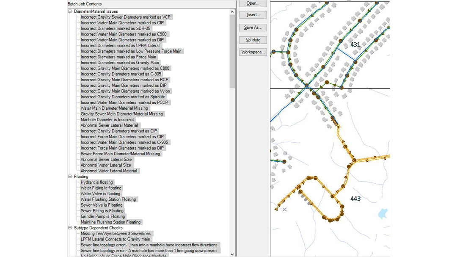Click the vertical scrollbar thumb
The image size is (457, 257).
[232, 51]
